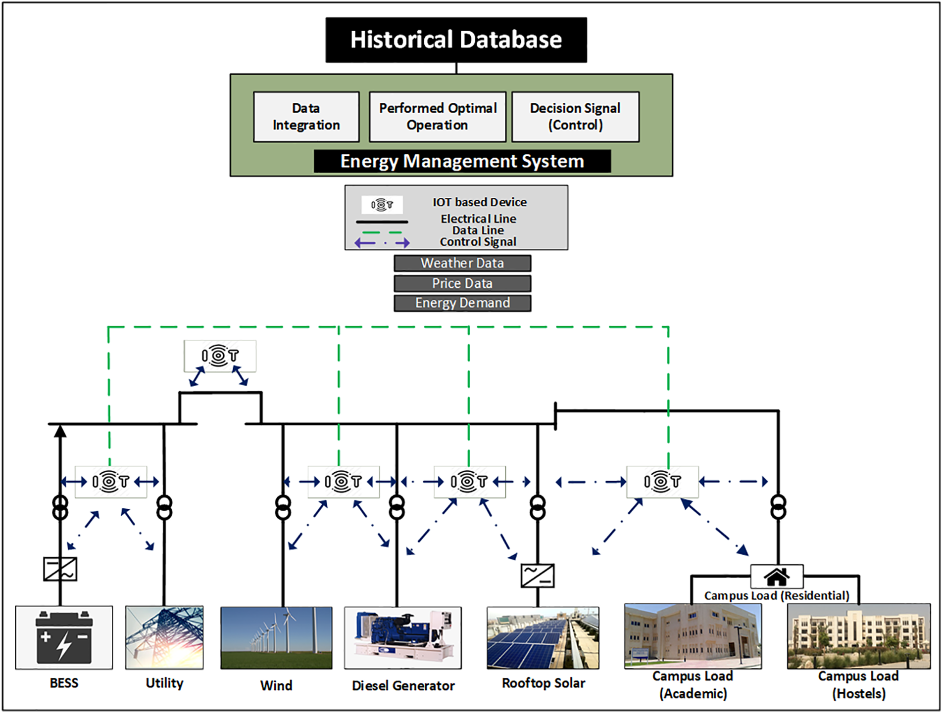
Task: Click the IoT device above the bus coupler
Action: tap(220, 356)
